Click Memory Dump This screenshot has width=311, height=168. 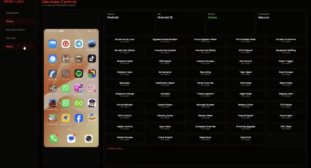[x=165, y=116]
